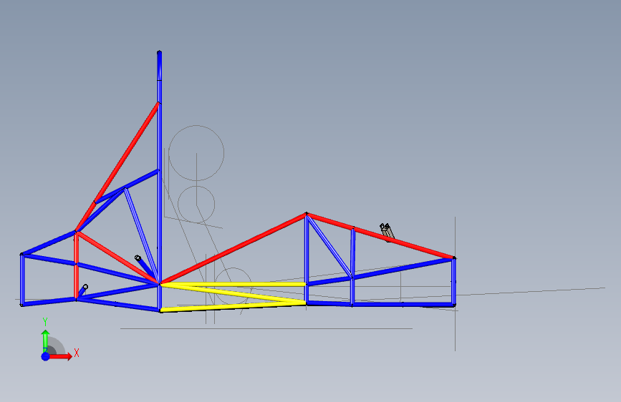Click the red X axis arrow of the triad

coord(62,356)
